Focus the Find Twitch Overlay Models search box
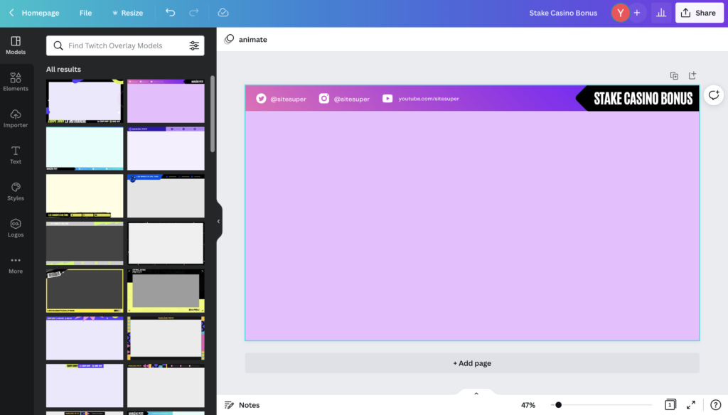Image resolution: width=728 pixels, height=415 pixels. (125, 45)
